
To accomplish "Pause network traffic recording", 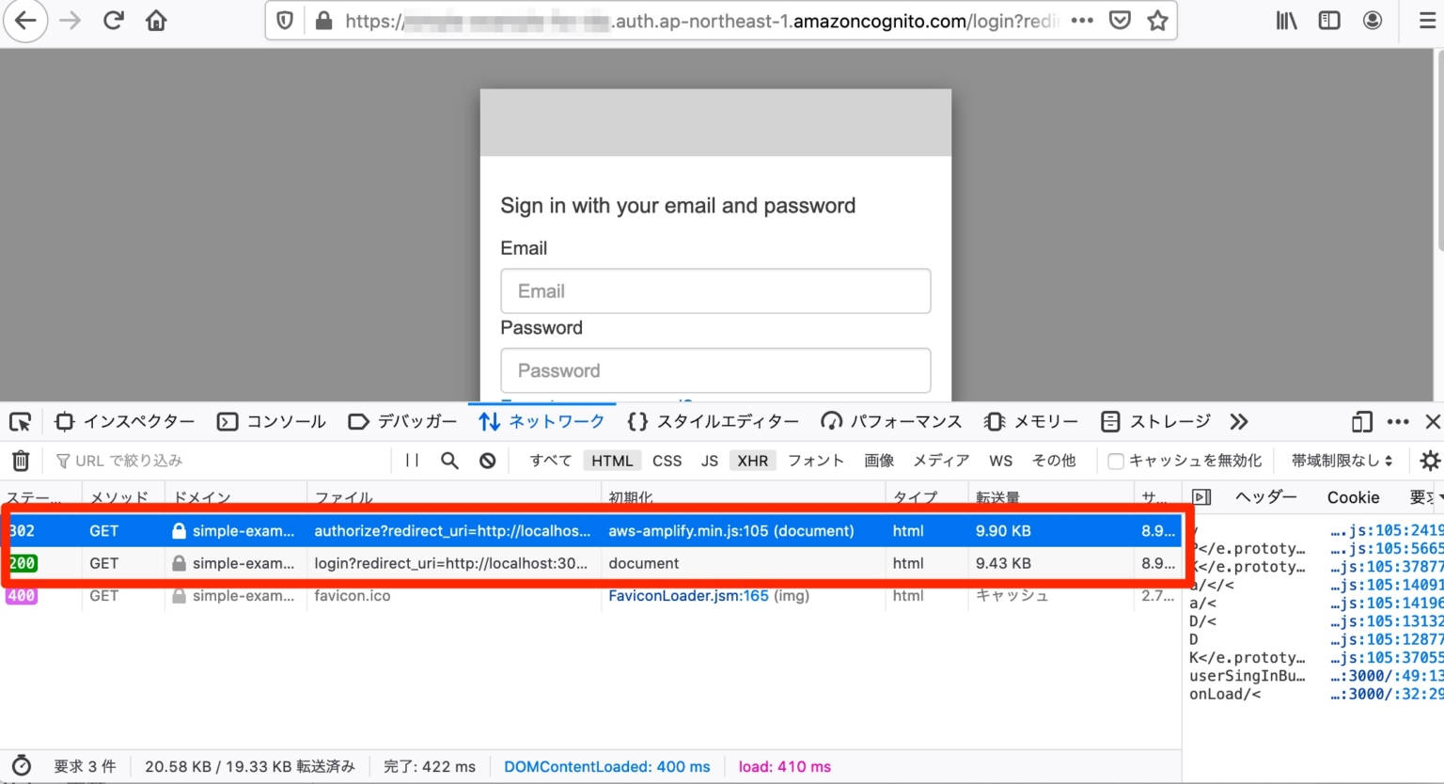I will pos(414,460).
